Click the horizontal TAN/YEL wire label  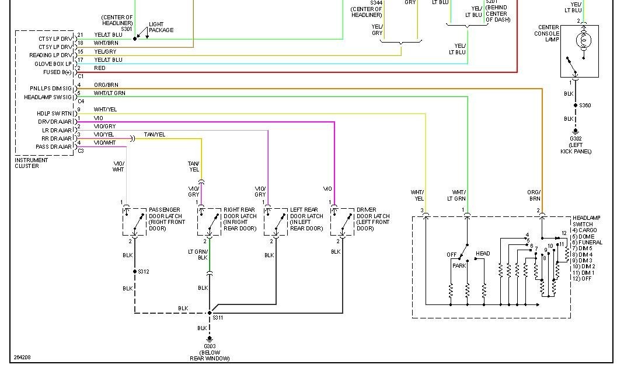155,134
